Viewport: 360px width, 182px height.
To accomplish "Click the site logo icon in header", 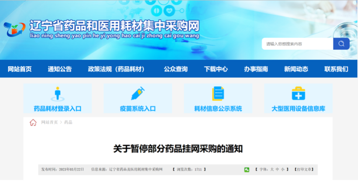I will click(x=15, y=29).
